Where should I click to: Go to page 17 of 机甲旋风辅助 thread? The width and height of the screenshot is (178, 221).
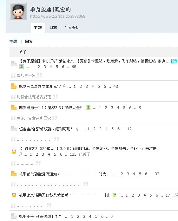[x=168, y=195]
